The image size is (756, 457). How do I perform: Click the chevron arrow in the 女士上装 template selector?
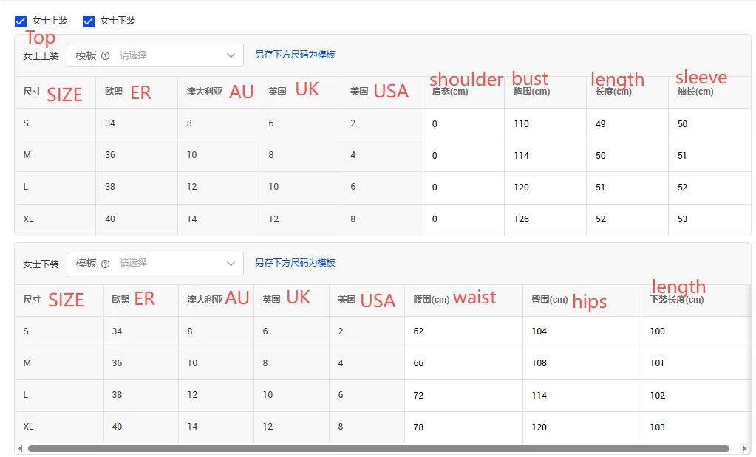pos(231,55)
